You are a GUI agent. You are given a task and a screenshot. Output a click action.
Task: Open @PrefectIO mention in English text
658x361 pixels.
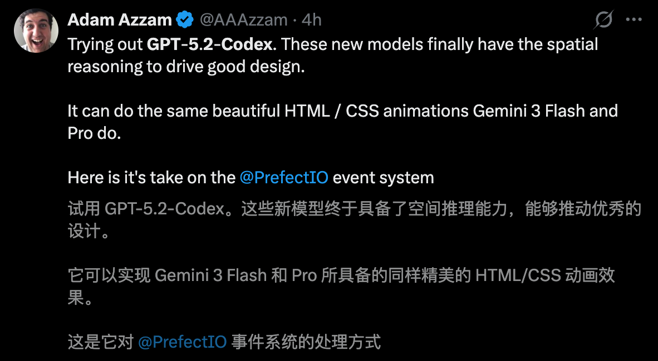point(284,178)
